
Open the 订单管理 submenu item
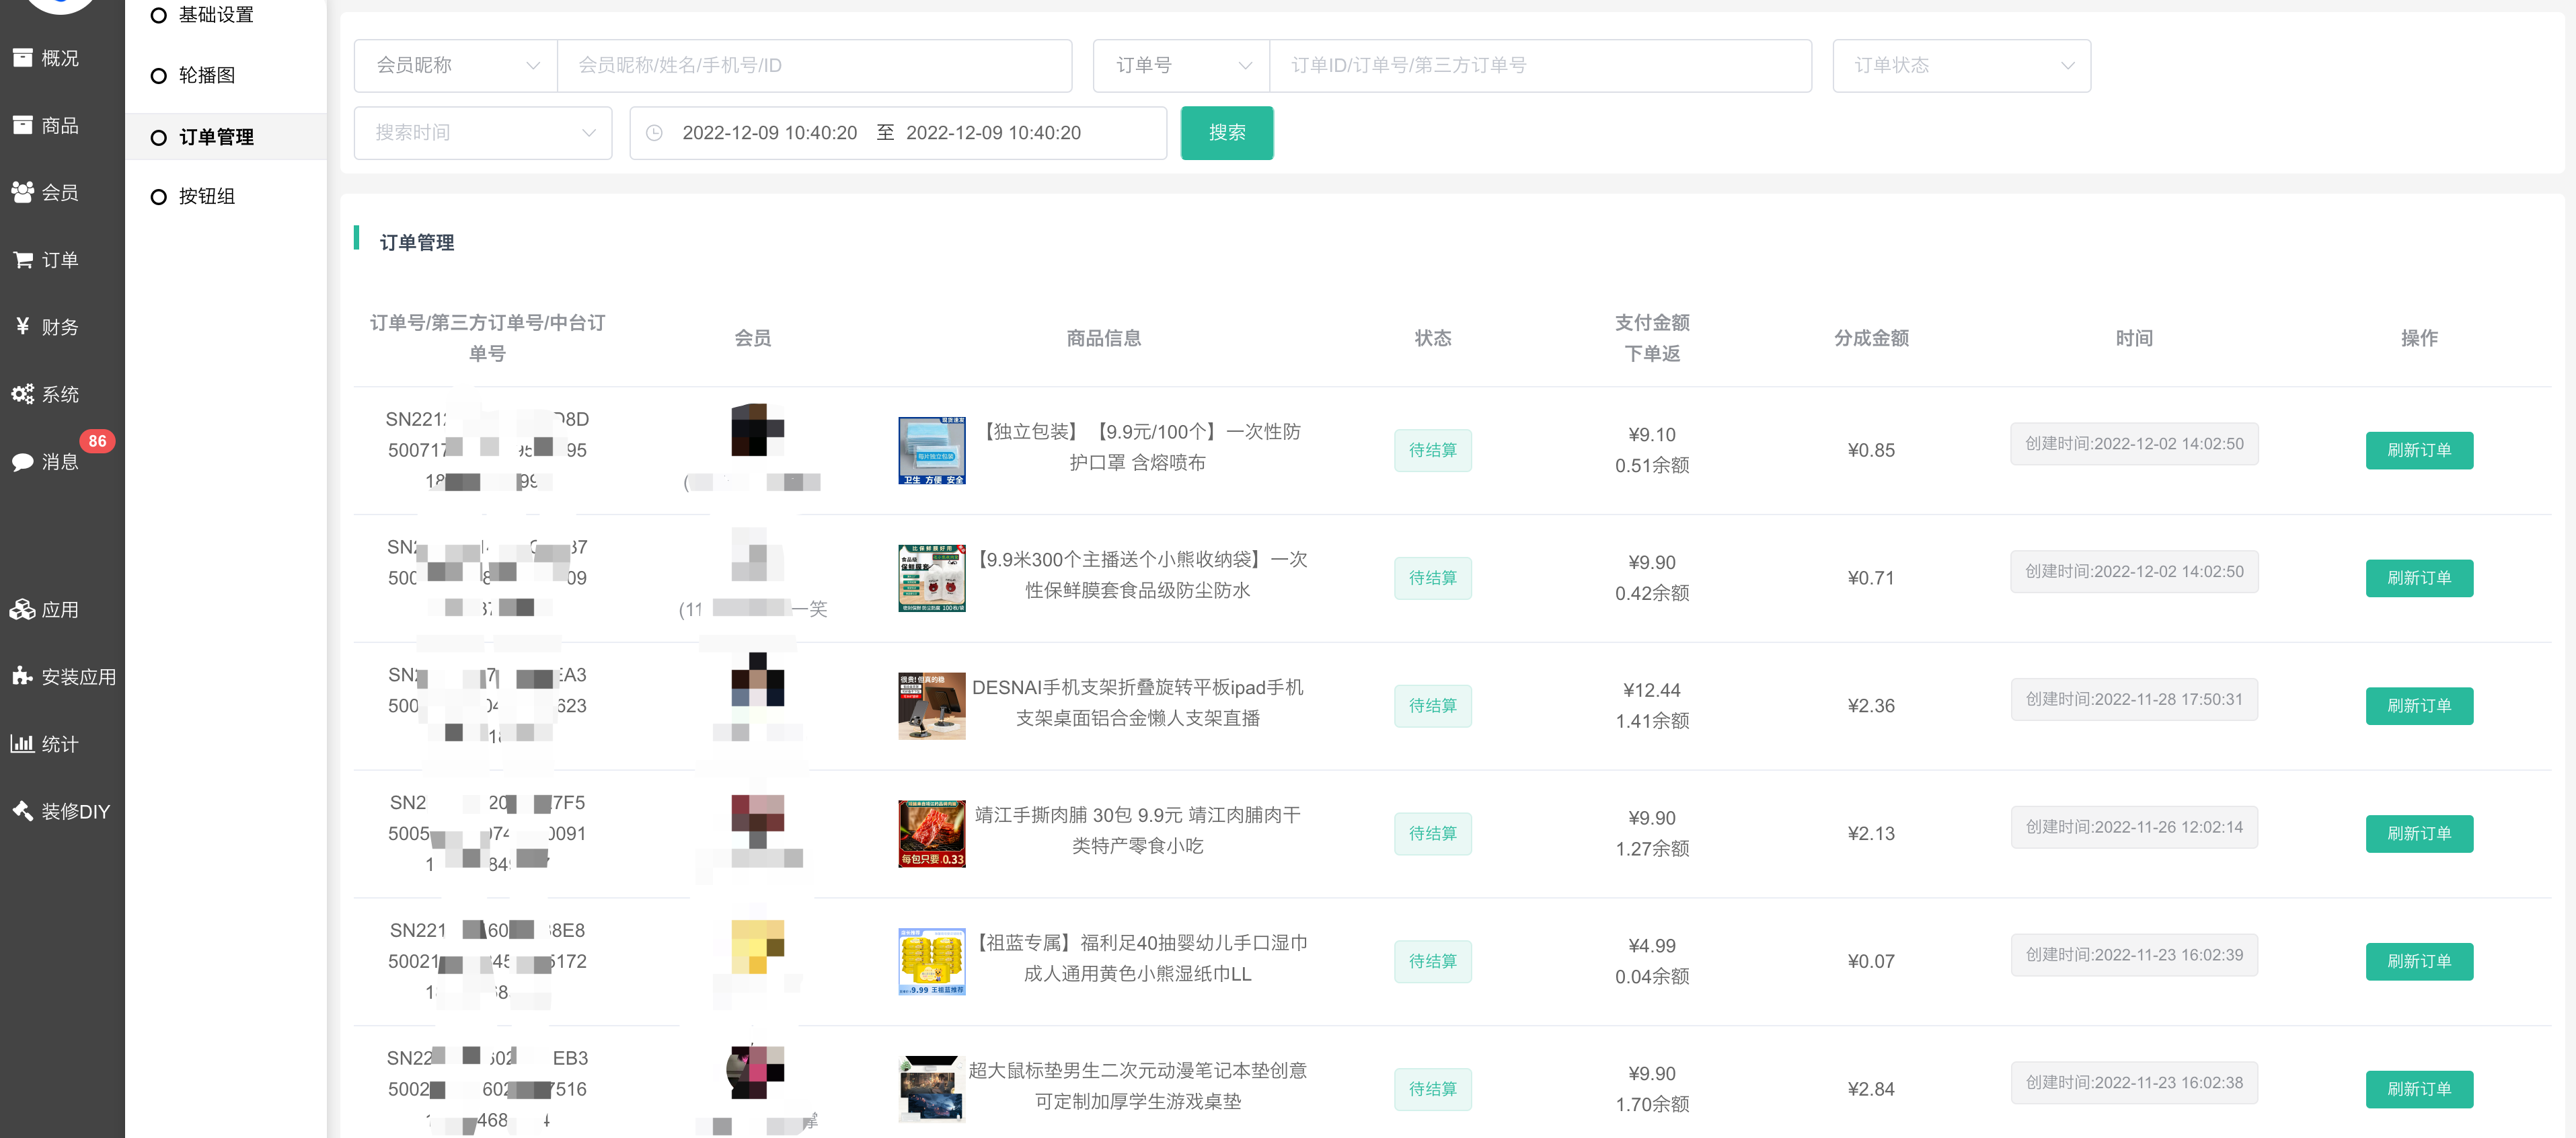(216, 137)
